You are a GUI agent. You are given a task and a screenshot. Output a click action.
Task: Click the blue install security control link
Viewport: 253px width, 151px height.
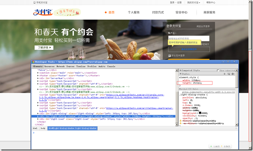(189, 49)
